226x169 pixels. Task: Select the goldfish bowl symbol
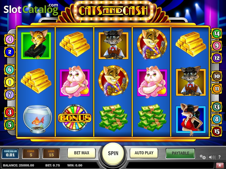click(x=37, y=119)
